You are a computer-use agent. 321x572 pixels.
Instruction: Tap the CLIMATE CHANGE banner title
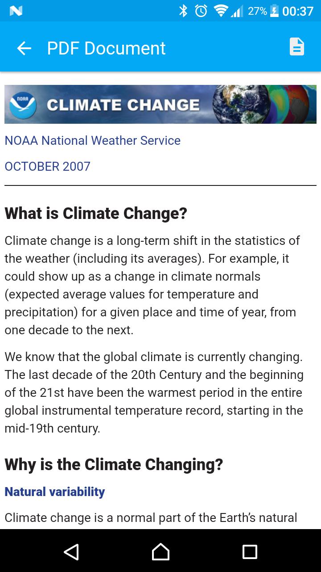coord(123,105)
